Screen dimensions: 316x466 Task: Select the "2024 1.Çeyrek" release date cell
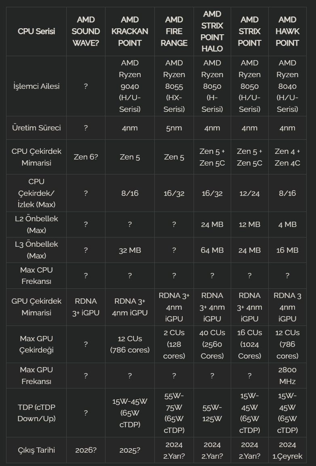287,450
